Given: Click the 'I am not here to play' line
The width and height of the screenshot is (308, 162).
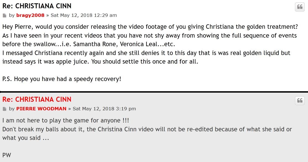Looking at the screenshot, I should tap(66, 120).
